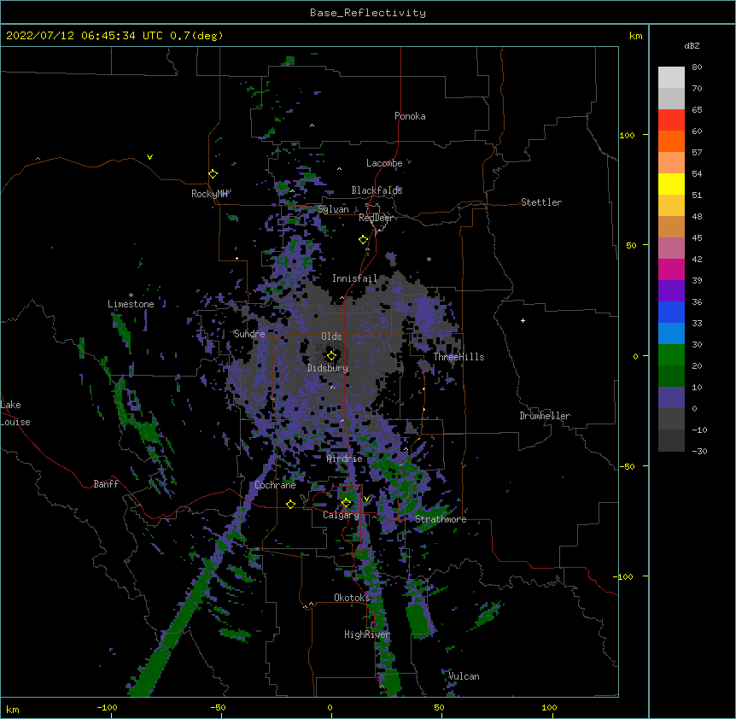Click the yellow diamond marker above Calgary
736x719 pixels.
point(346,503)
